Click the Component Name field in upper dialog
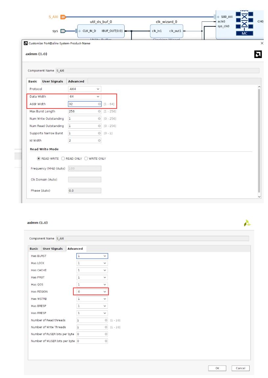The width and height of the screenshot is (268, 378). click(158, 71)
